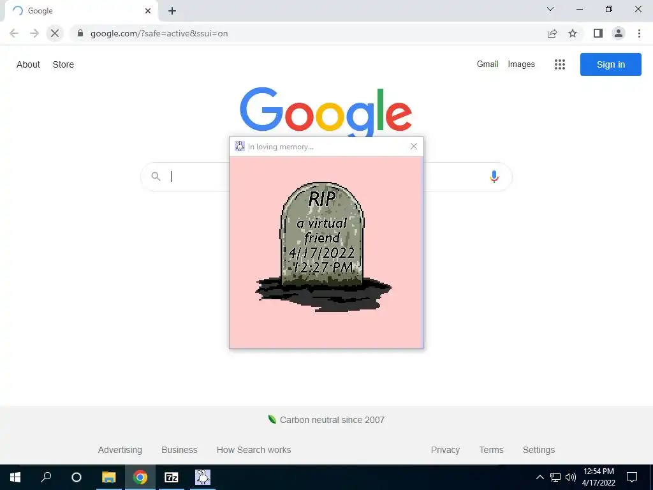Open the Store link
Image resolution: width=653 pixels, height=490 pixels.
[x=63, y=64]
